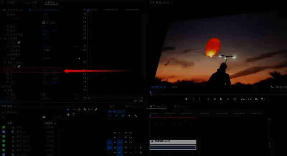Open Timeline wrench display settings
Screen dimensions: 287x156
coord(136,116)
